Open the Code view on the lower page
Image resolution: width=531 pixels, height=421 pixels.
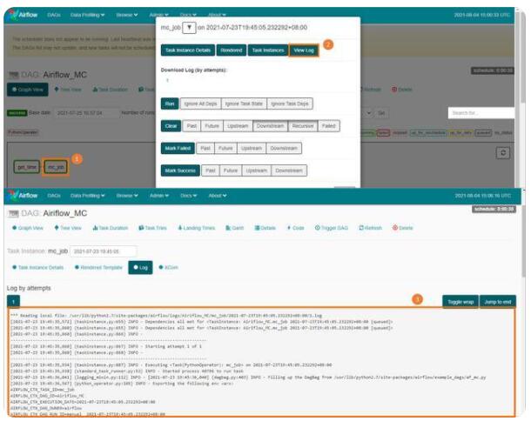pos(296,228)
